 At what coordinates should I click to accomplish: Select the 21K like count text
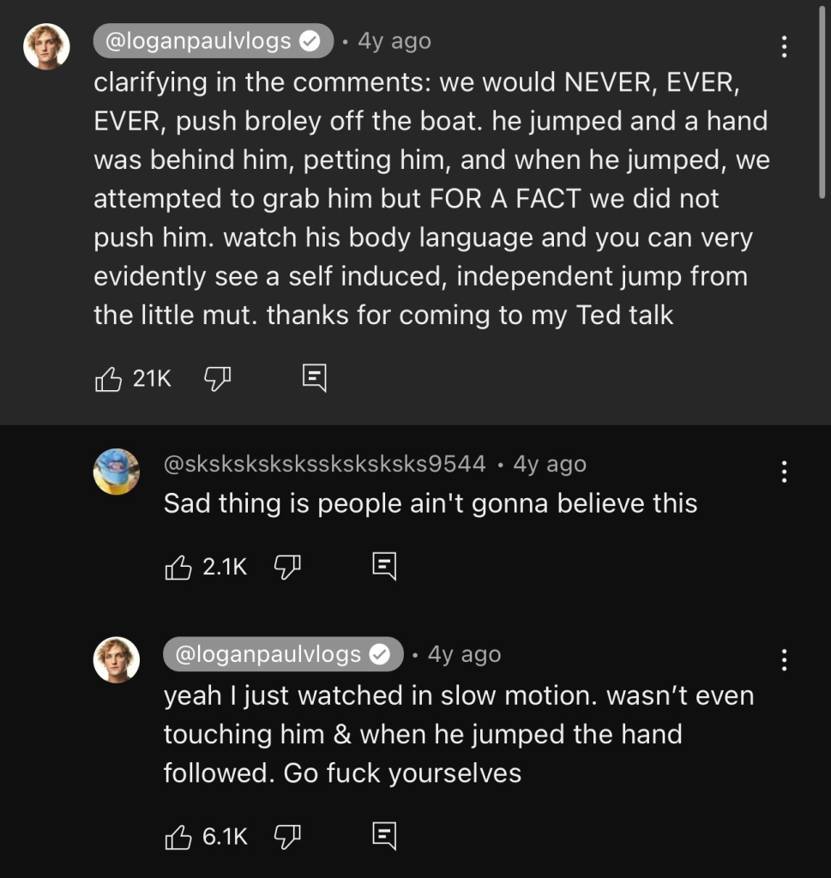click(149, 378)
